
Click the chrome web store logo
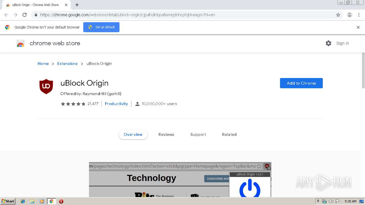tap(48, 43)
